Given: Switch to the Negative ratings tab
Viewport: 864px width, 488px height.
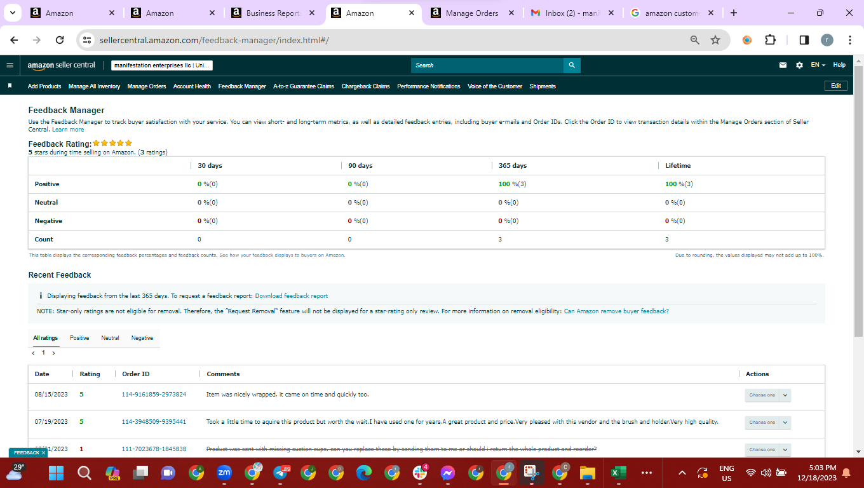Looking at the screenshot, I should [x=142, y=338].
